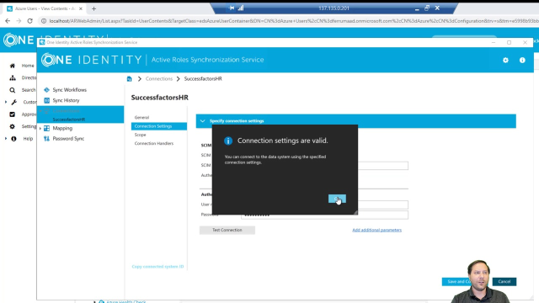Close the Azure Users browser tab
This screenshot has width=539, height=303.
(81, 8)
